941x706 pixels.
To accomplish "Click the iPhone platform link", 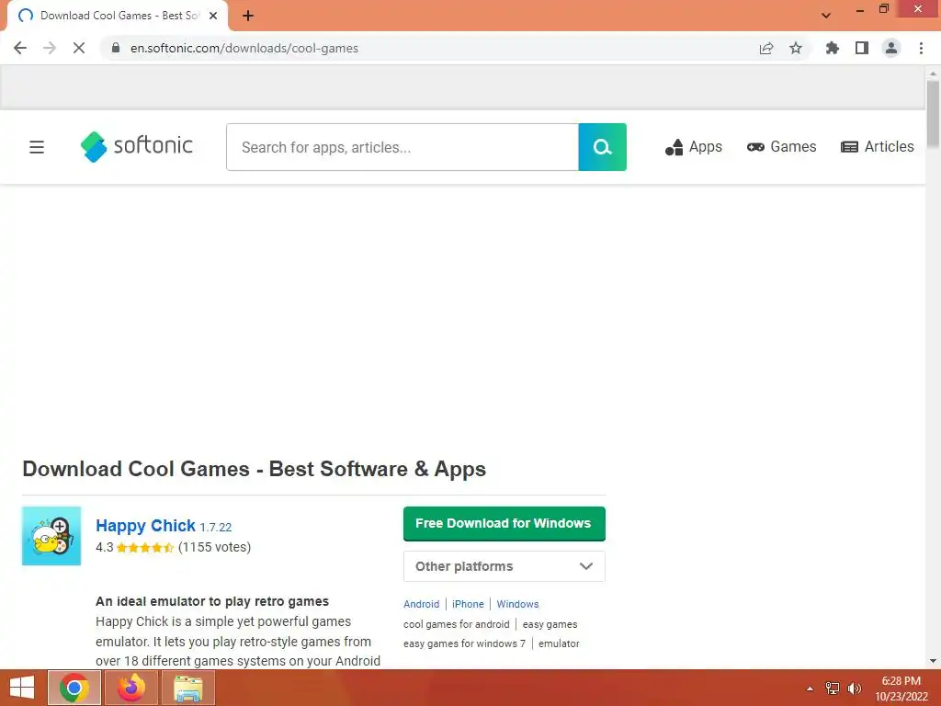I will pos(468,604).
